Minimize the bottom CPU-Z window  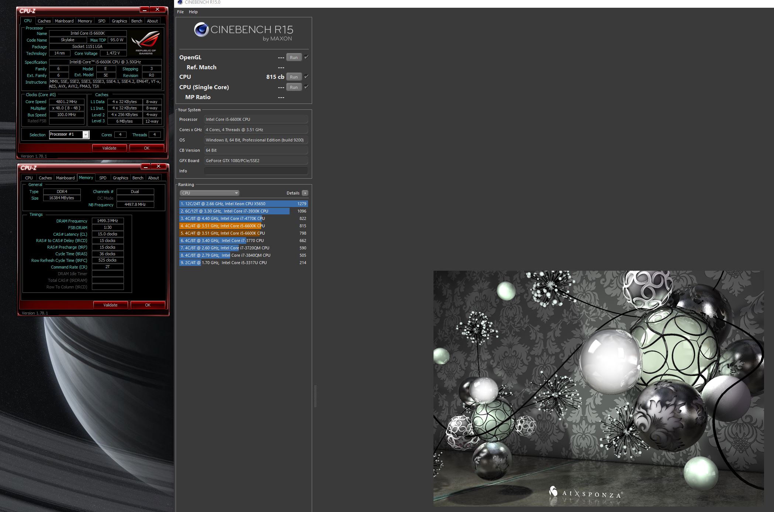(x=146, y=166)
